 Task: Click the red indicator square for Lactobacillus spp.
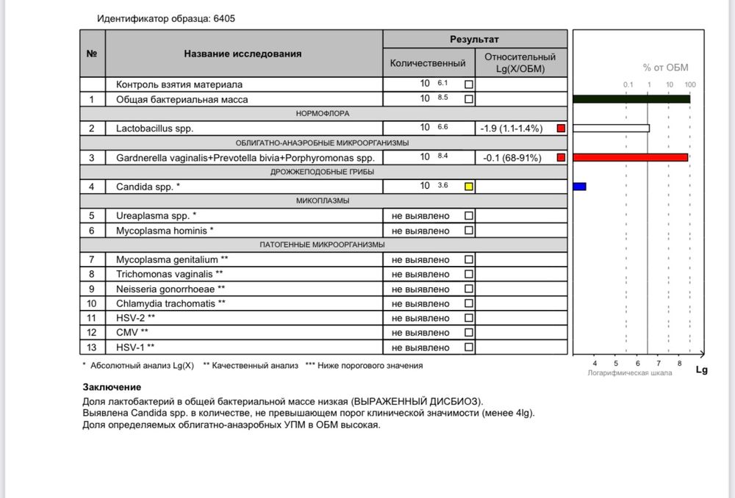(x=561, y=129)
